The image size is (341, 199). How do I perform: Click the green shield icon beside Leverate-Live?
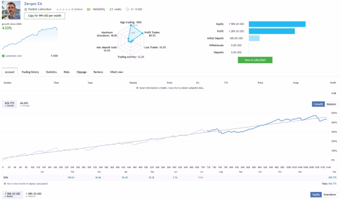coord(3,56)
